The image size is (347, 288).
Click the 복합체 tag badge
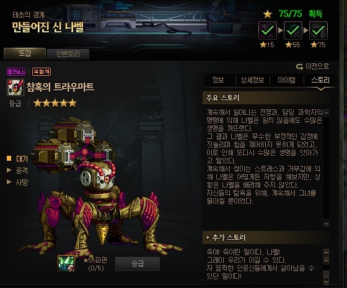(42, 71)
